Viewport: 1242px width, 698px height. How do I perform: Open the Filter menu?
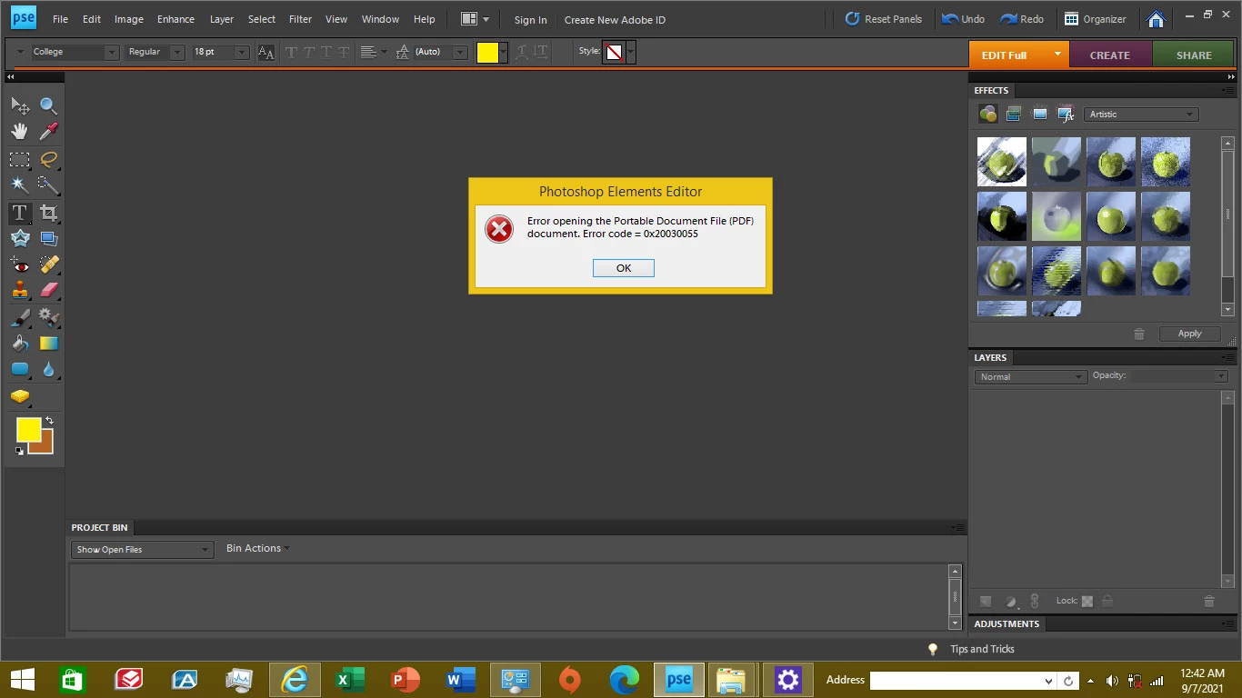pos(300,19)
